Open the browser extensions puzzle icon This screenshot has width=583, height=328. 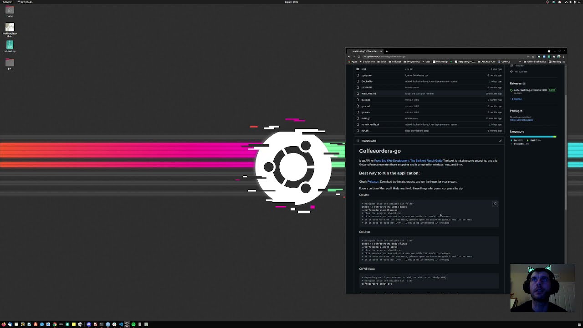(554, 56)
